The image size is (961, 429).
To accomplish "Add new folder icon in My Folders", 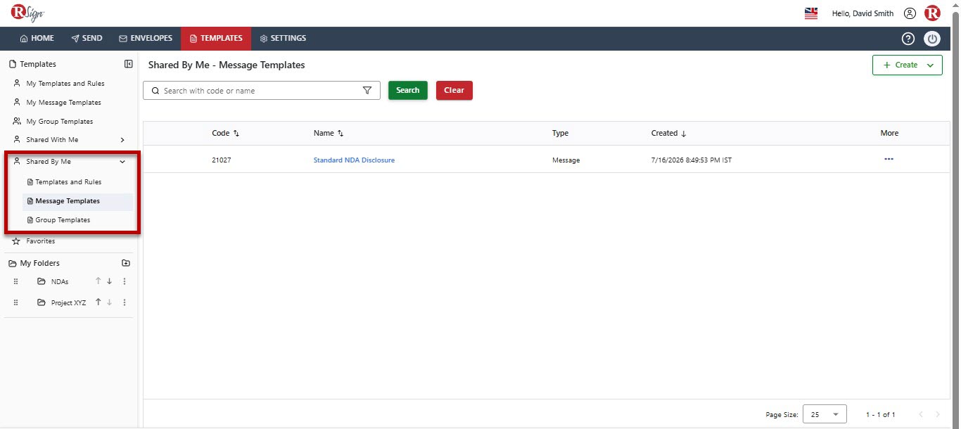I will click(126, 263).
